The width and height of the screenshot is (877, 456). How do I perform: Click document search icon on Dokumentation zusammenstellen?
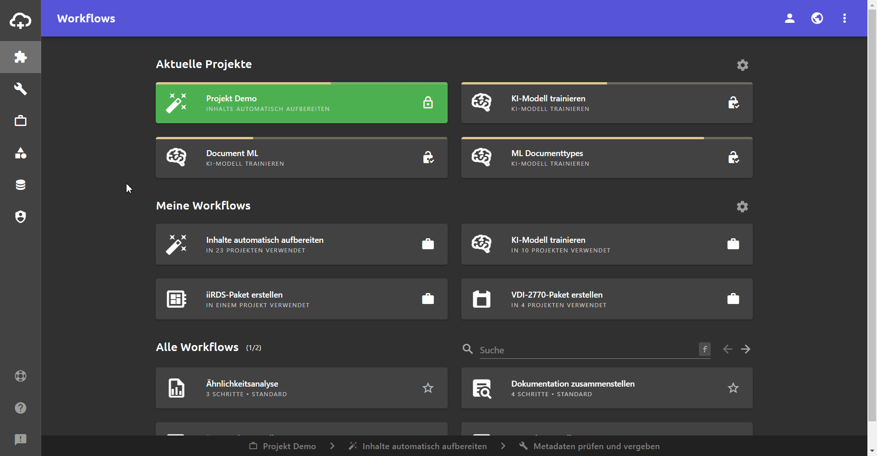pos(481,388)
